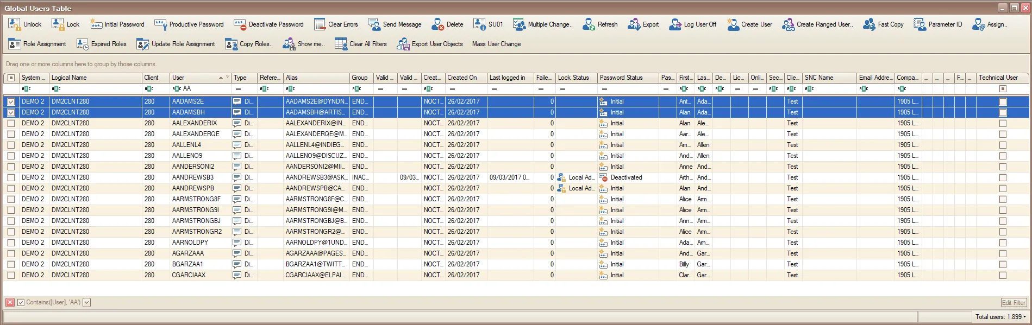Sort by Created On column header
Image resolution: width=1032 pixels, height=325 pixels.
point(466,78)
